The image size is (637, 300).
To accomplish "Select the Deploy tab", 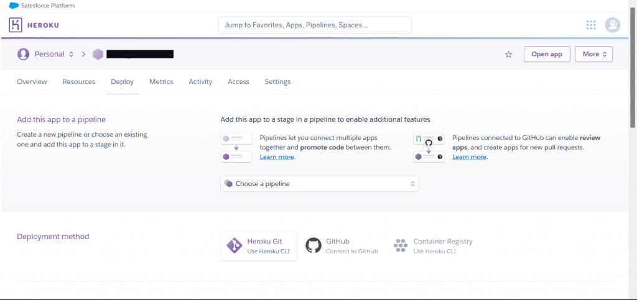I will 123,81.
